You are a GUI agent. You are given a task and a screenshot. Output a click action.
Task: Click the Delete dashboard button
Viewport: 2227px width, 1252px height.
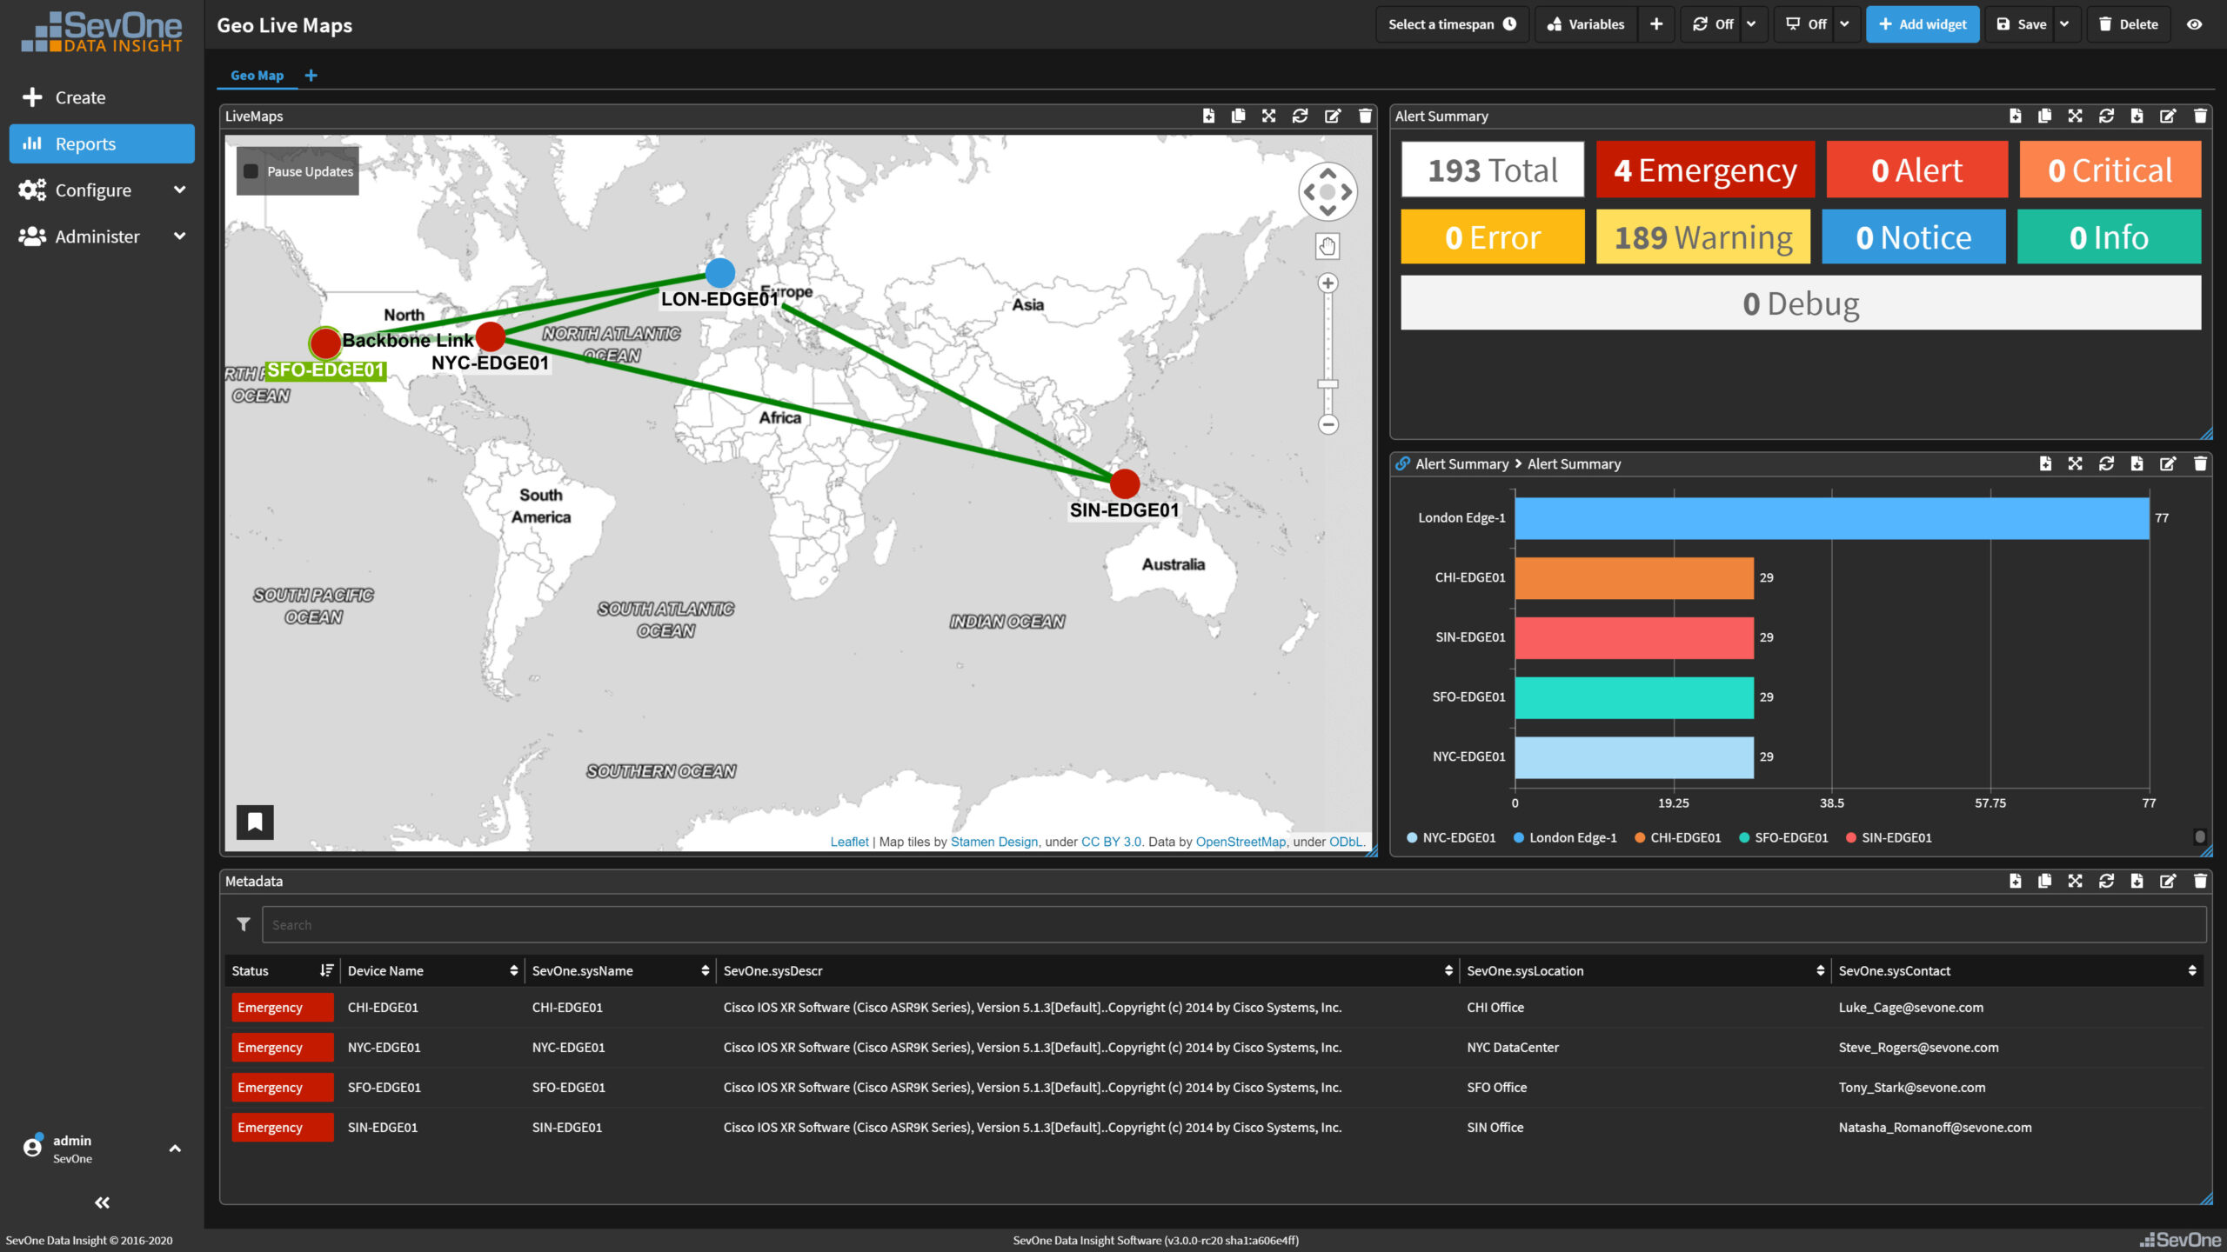pos(2129,24)
